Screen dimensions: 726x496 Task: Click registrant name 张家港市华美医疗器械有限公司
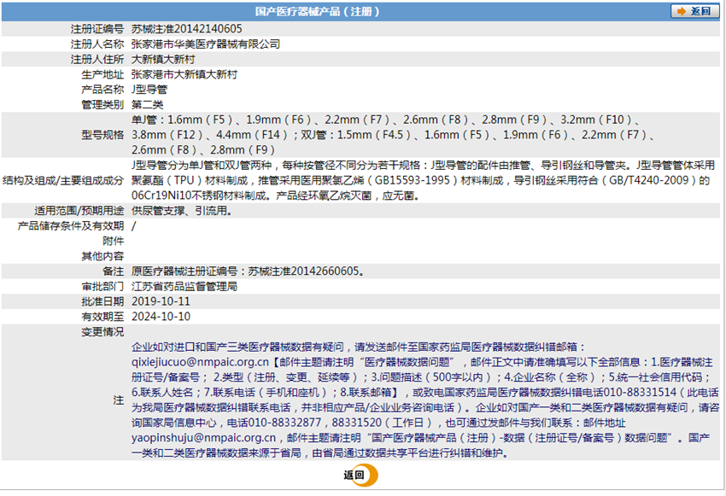206,44
